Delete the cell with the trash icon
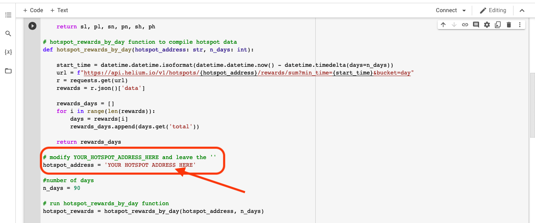The height and width of the screenshot is (223, 535). (509, 25)
